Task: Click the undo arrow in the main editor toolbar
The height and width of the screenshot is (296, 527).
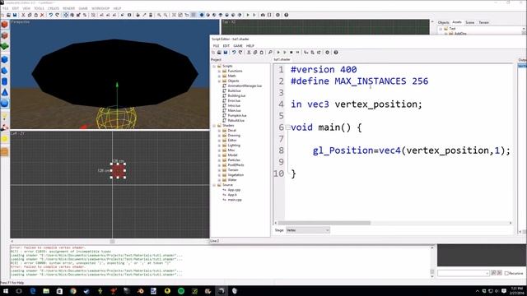Action: (x=51, y=15)
